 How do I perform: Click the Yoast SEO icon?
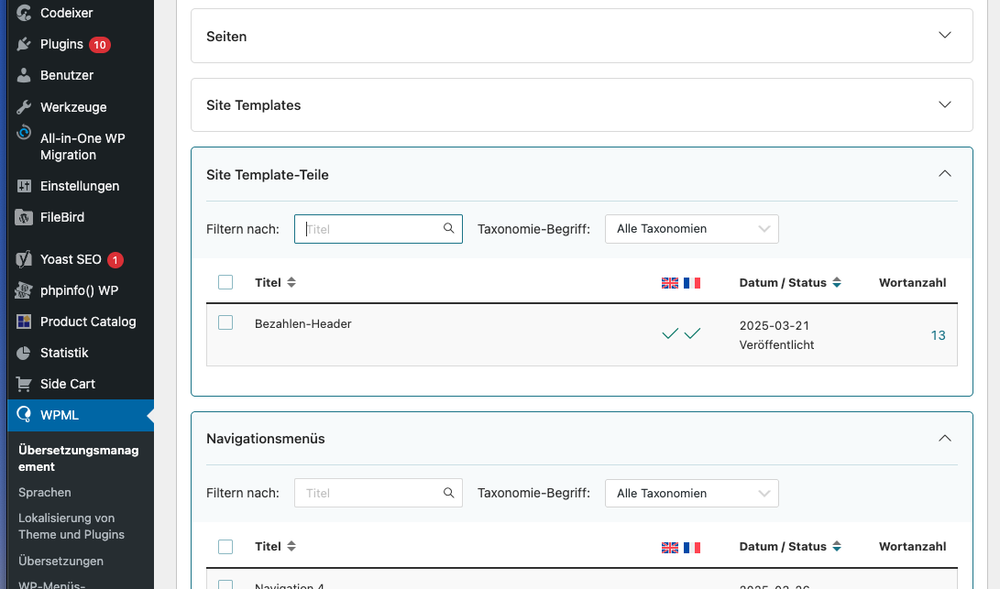tap(24, 259)
